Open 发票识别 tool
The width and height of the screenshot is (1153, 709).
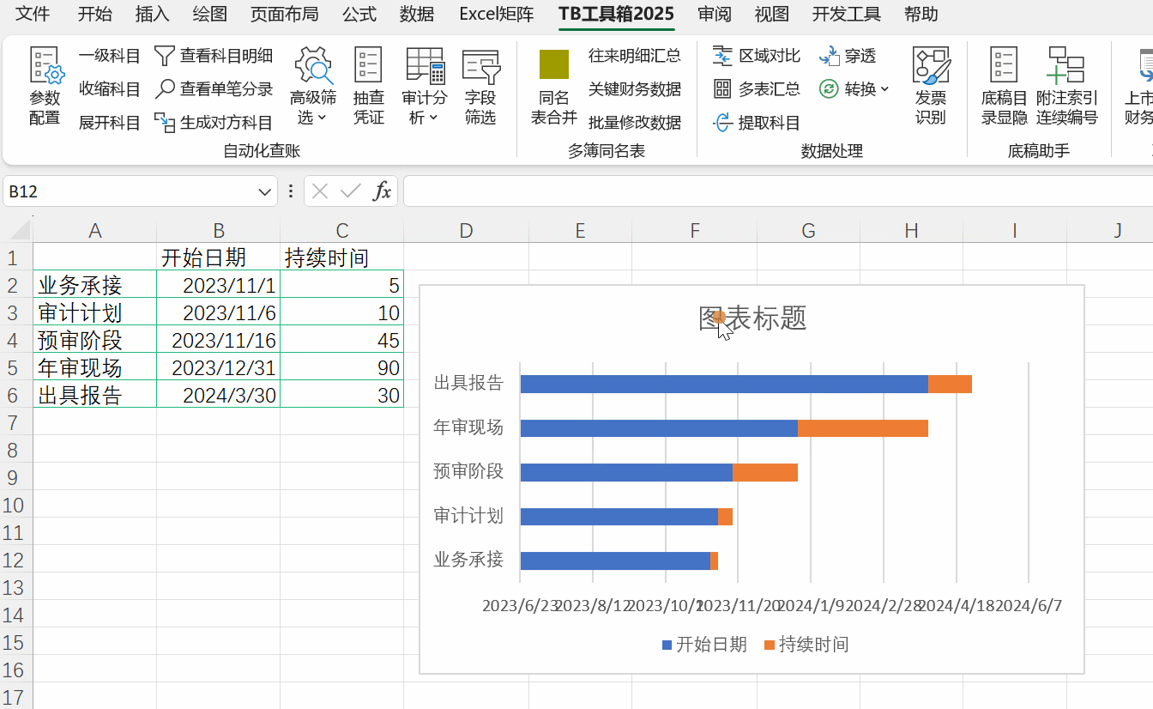coord(931,87)
